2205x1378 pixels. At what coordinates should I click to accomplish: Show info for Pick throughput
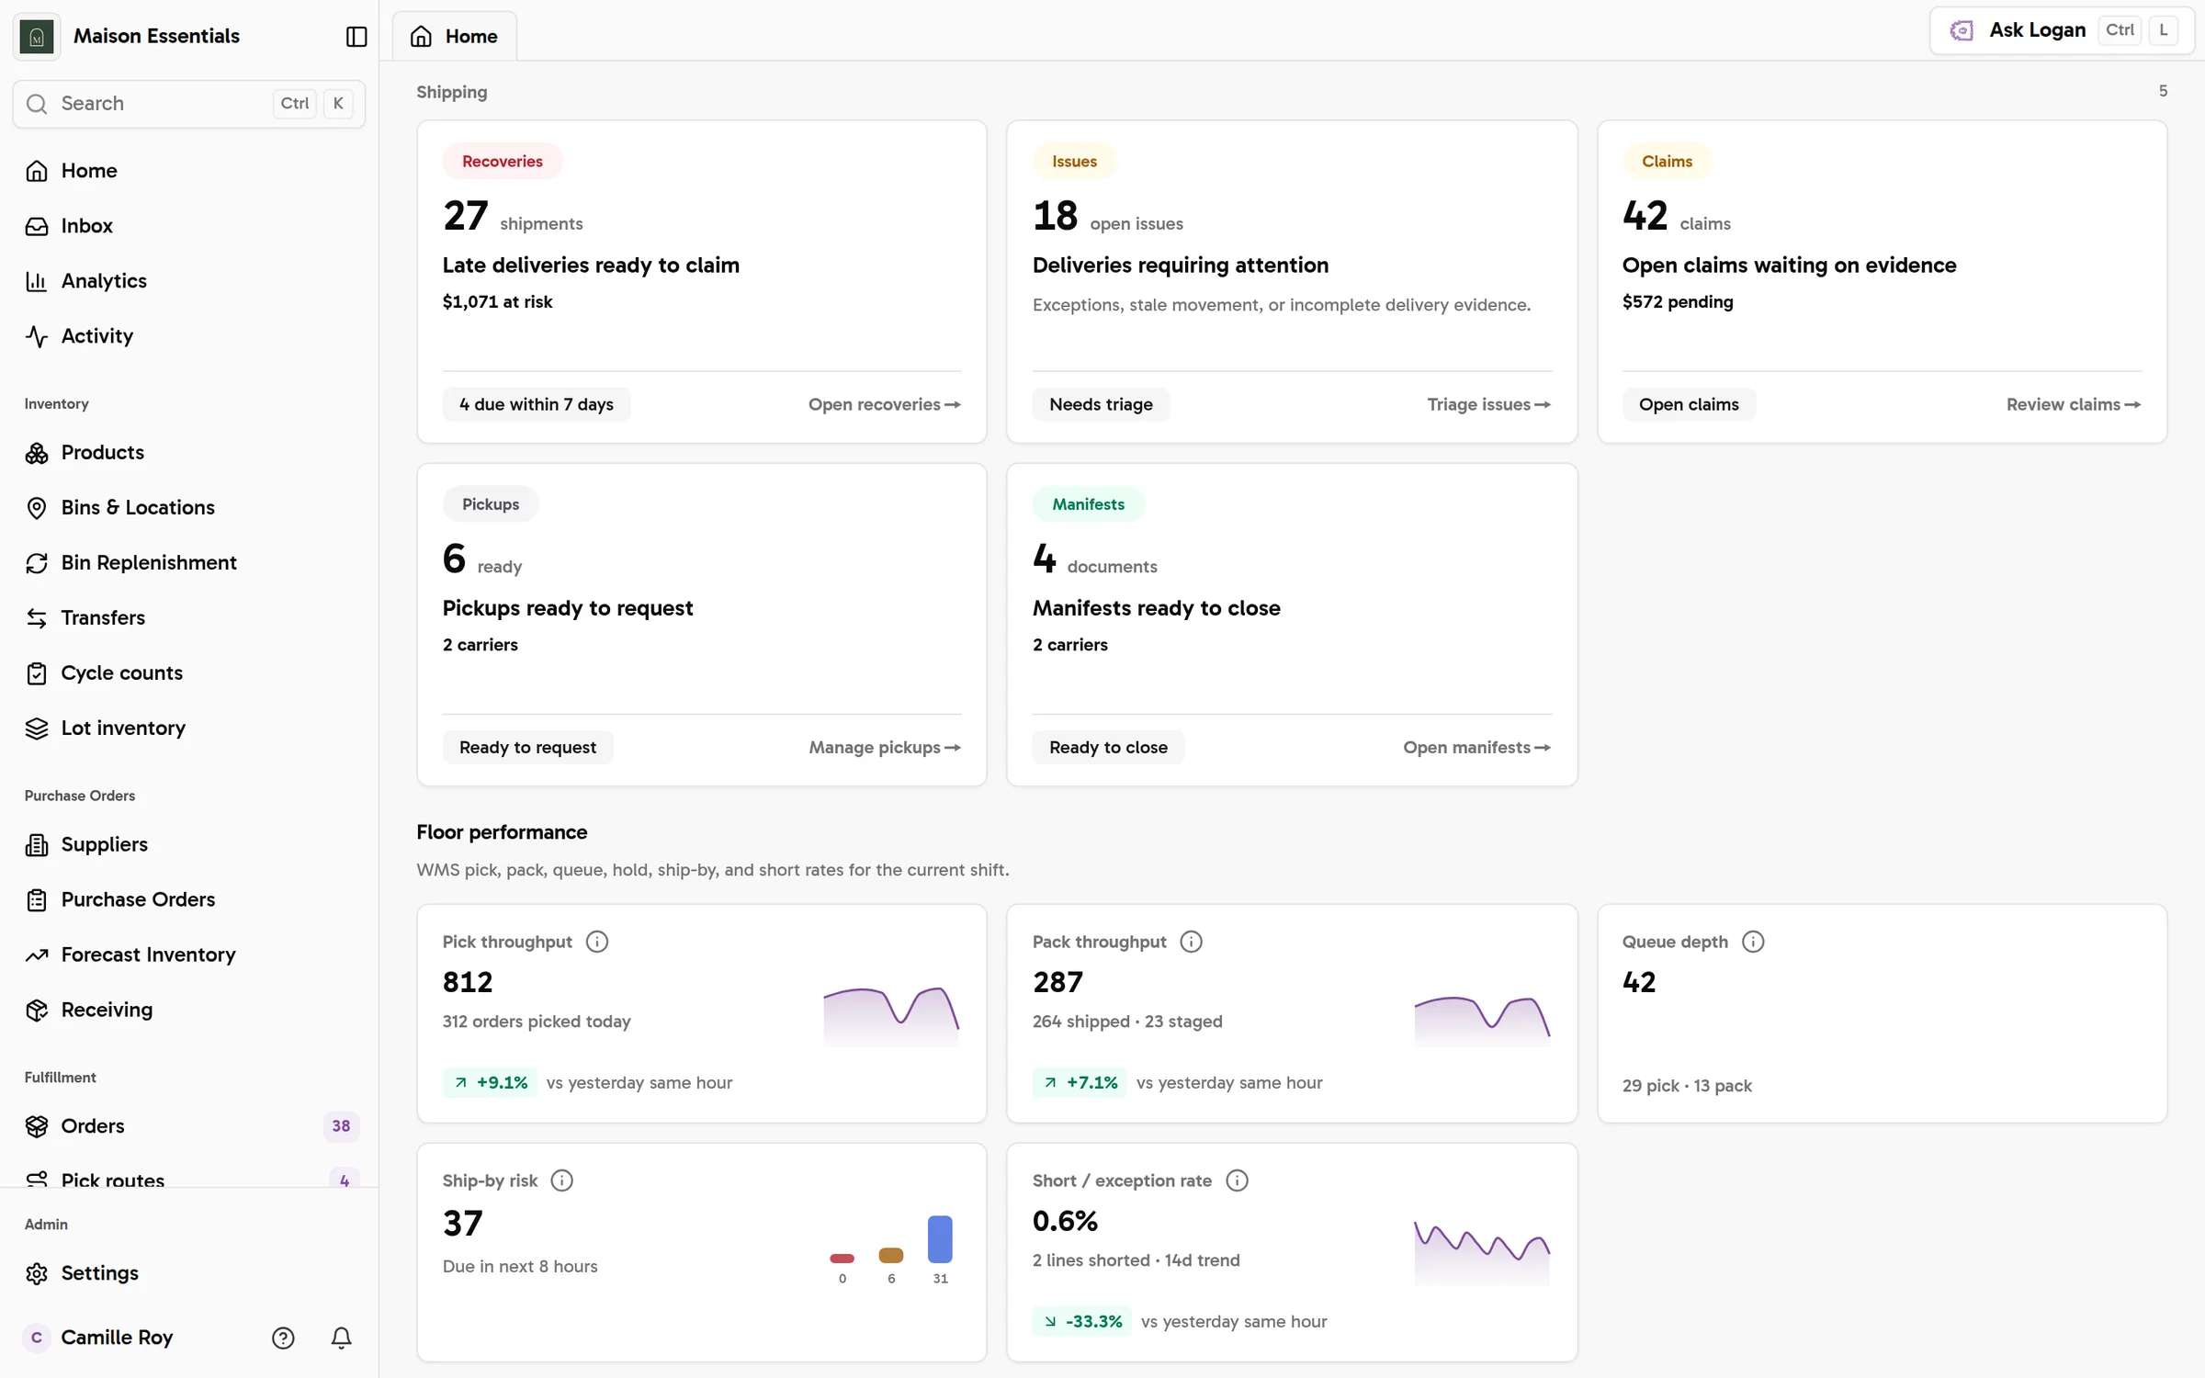click(597, 942)
